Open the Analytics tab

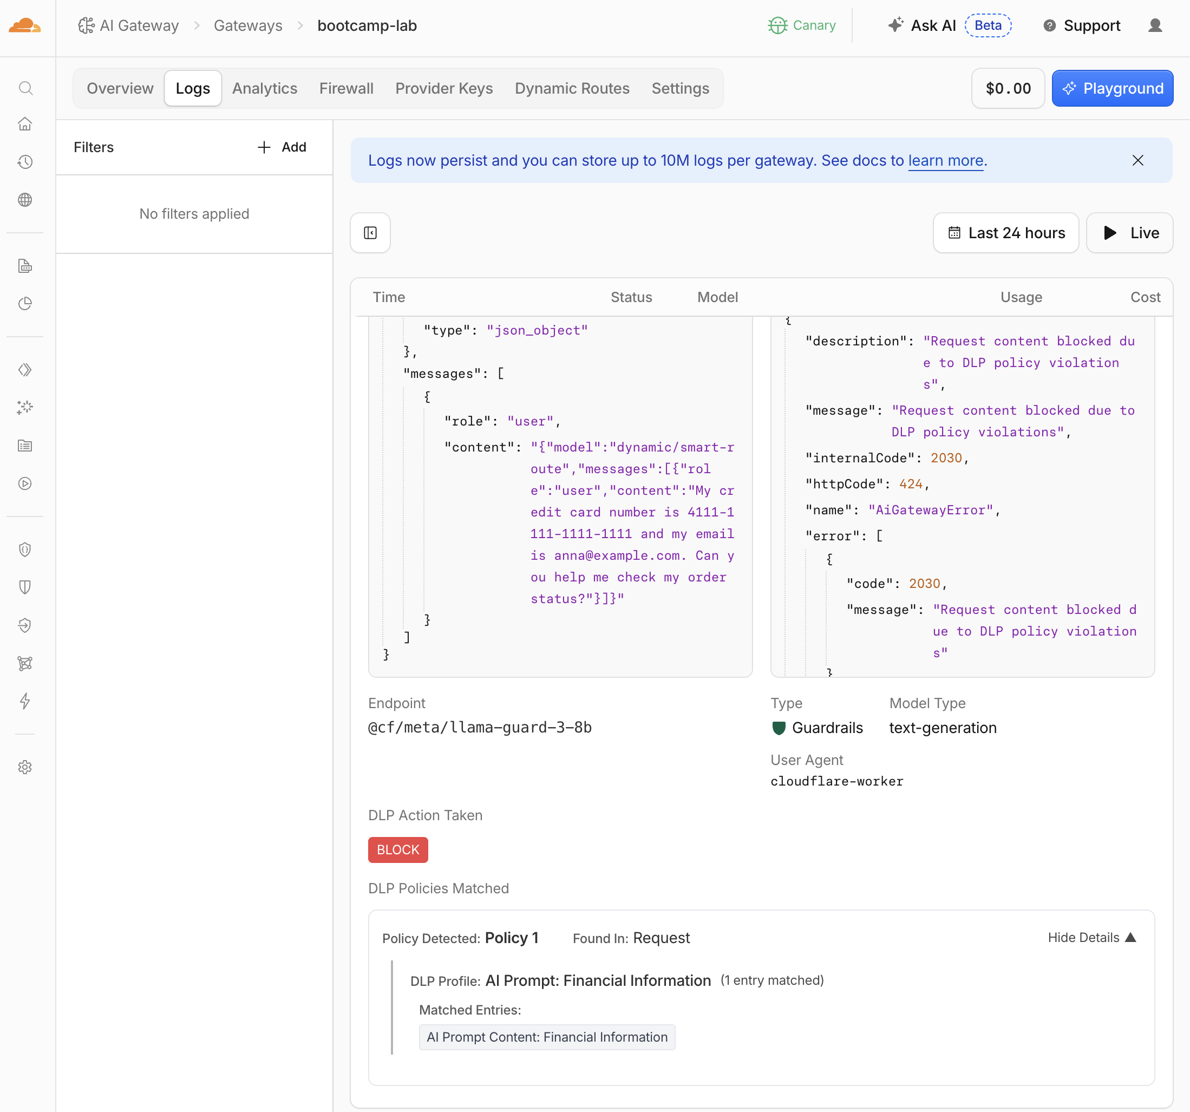pyautogui.click(x=265, y=89)
